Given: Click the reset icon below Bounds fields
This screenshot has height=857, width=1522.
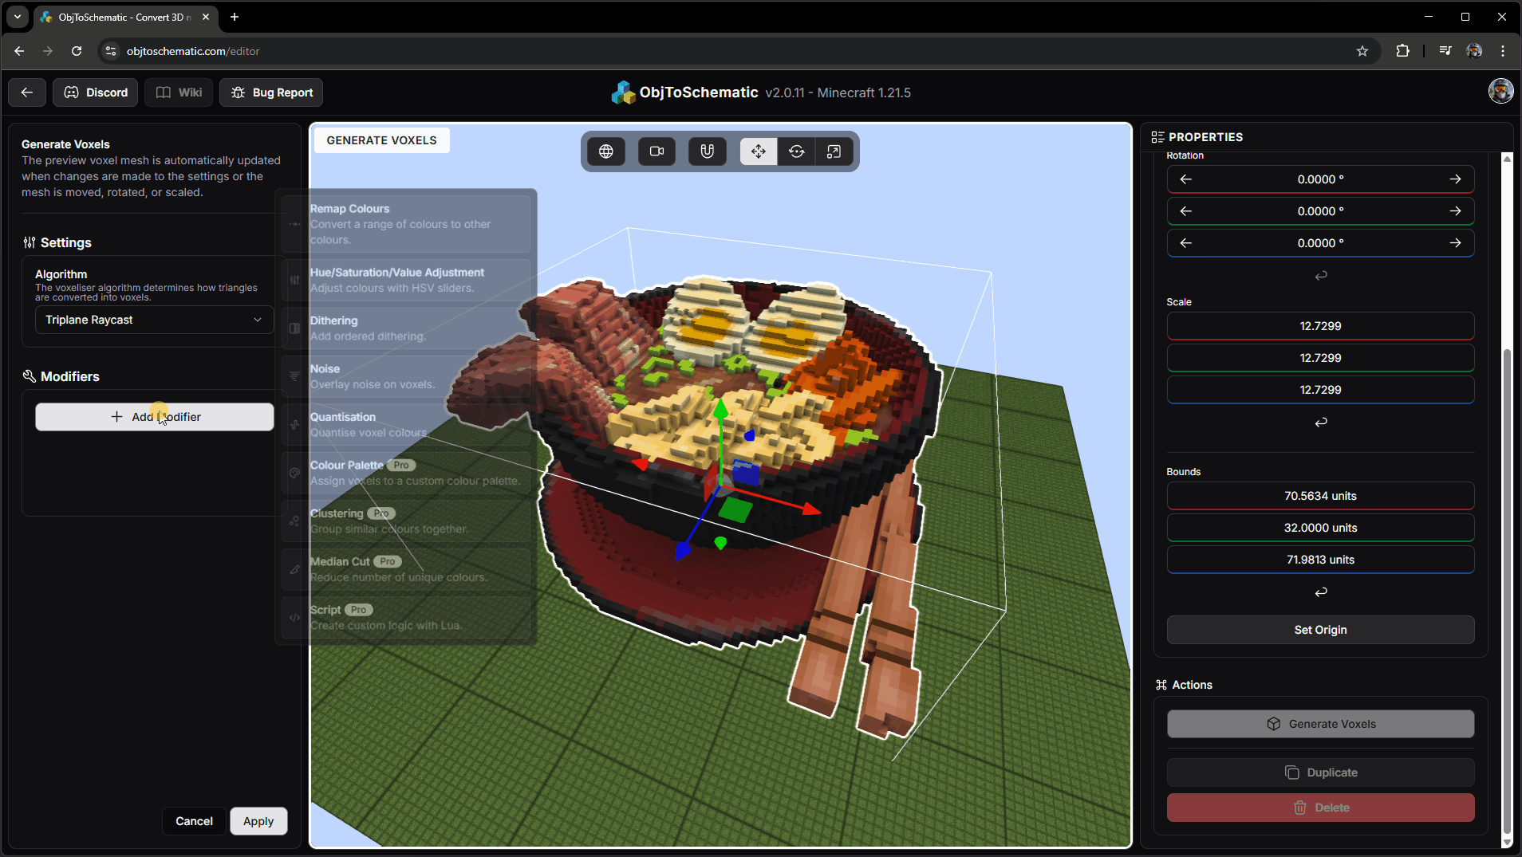Looking at the screenshot, I should tap(1321, 592).
